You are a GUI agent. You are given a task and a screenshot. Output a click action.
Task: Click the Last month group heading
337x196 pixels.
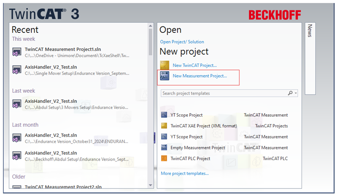[x=25, y=125]
